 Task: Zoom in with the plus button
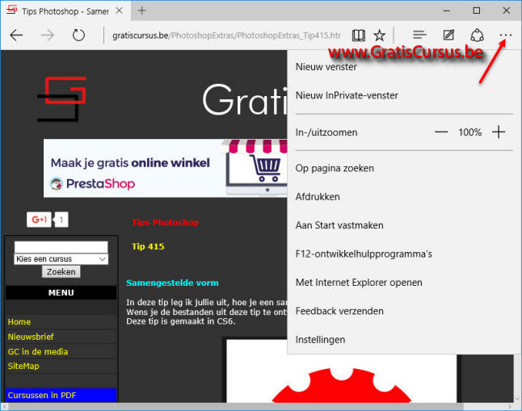click(499, 132)
